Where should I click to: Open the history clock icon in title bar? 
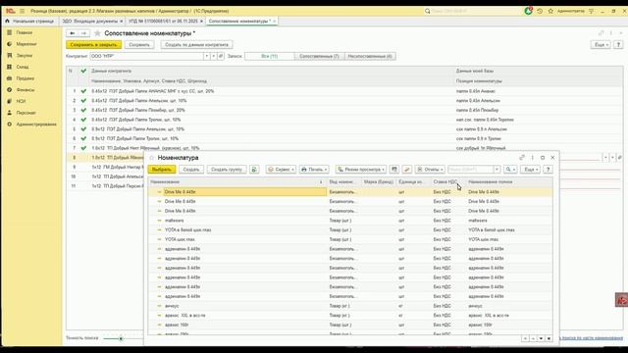point(540,11)
